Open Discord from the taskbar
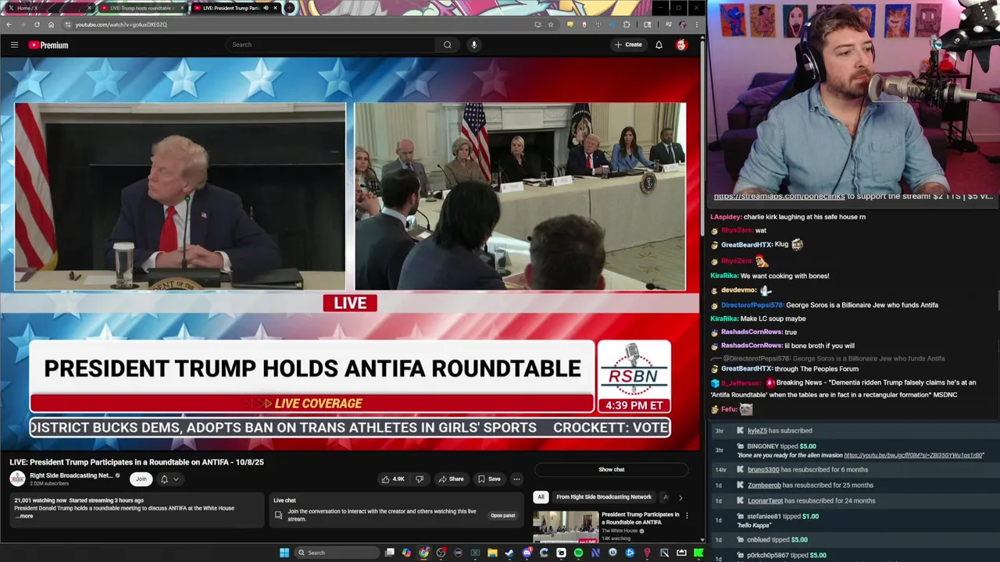This screenshot has height=562, width=1000. [x=527, y=553]
